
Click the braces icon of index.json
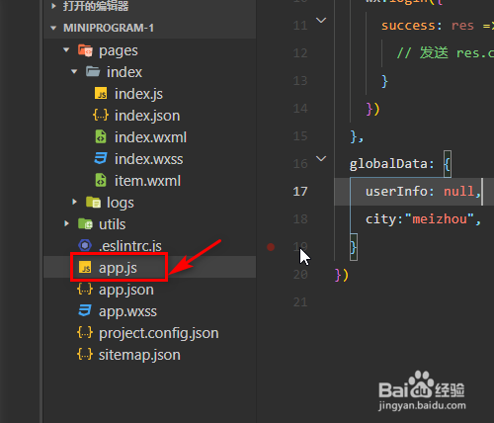point(101,115)
